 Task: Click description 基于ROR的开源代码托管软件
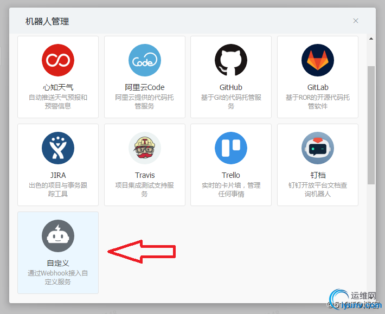(x=318, y=101)
